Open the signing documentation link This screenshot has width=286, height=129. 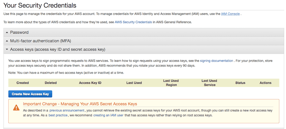click(216, 61)
